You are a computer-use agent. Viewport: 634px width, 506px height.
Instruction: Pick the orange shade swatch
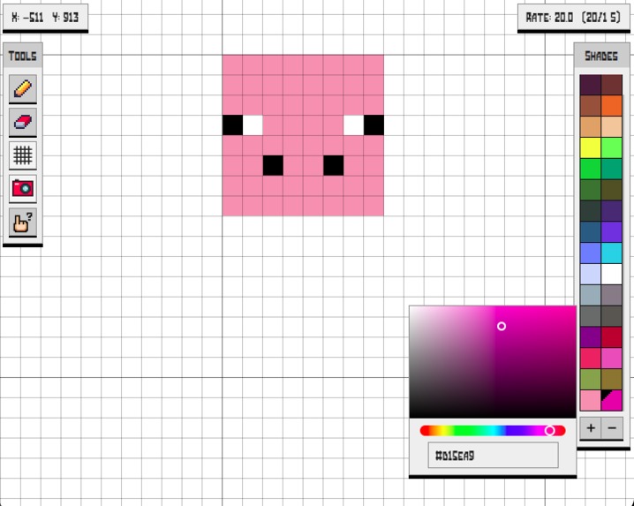click(x=612, y=106)
